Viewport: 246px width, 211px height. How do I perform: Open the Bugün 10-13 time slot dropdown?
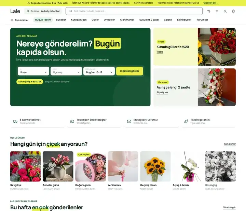99,71
